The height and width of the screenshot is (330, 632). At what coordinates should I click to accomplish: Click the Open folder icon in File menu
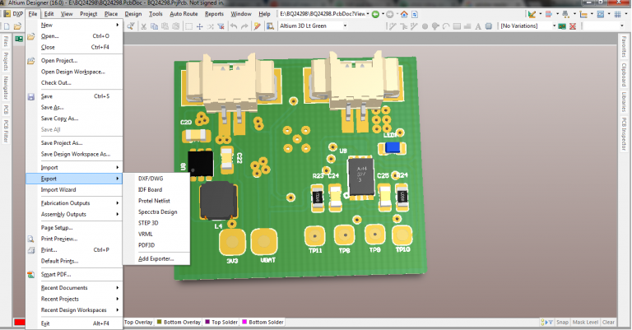(32, 36)
